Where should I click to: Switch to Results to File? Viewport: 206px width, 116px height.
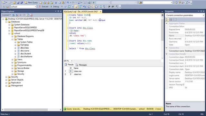96,6
